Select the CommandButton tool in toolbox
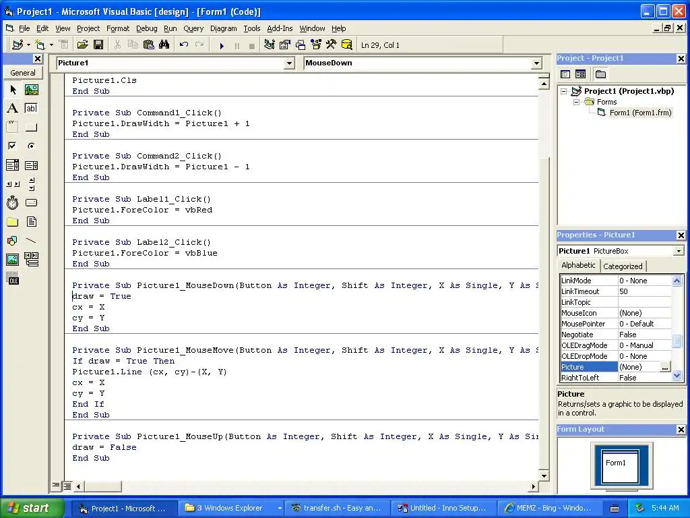Viewport: 690px width, 518px height. point(31,127)
